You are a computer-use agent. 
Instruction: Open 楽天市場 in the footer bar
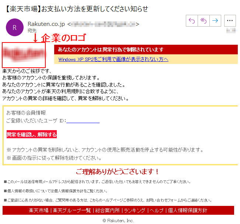point(39,210)
